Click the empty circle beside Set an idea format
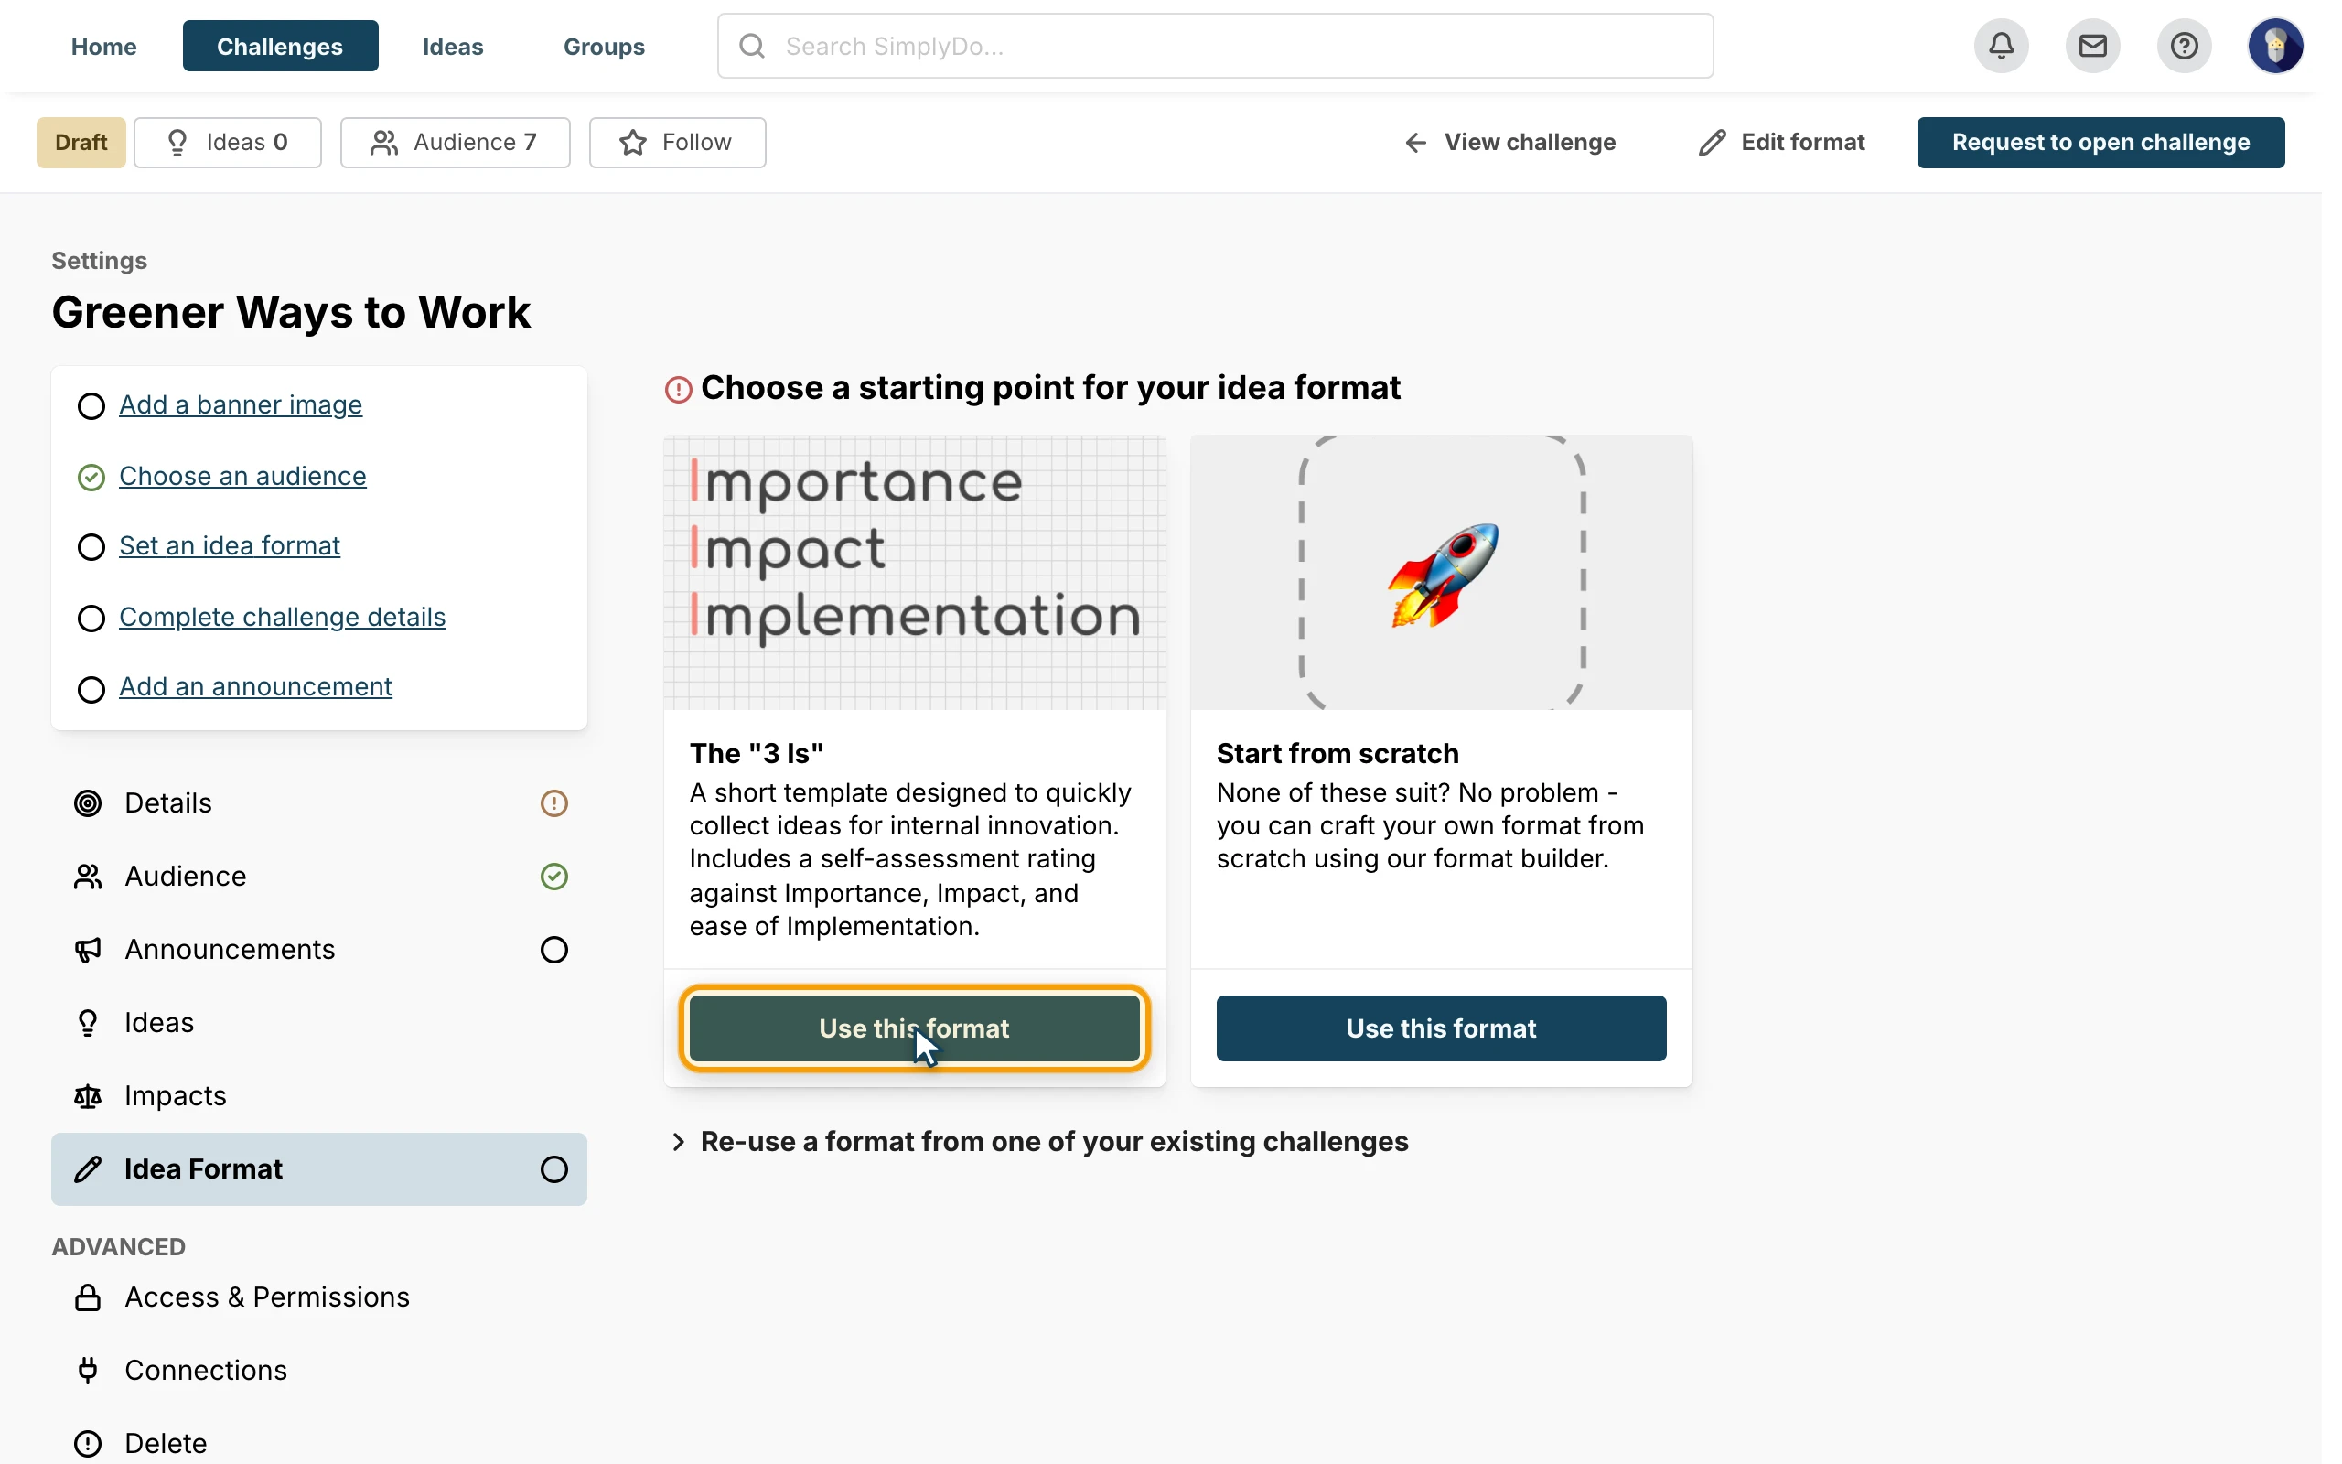 [x=91, y=547]
